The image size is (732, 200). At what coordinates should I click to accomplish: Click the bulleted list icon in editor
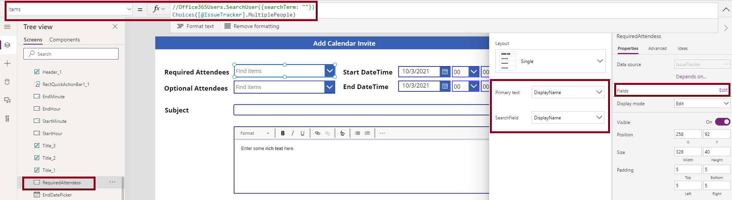[x=358, y=133]
